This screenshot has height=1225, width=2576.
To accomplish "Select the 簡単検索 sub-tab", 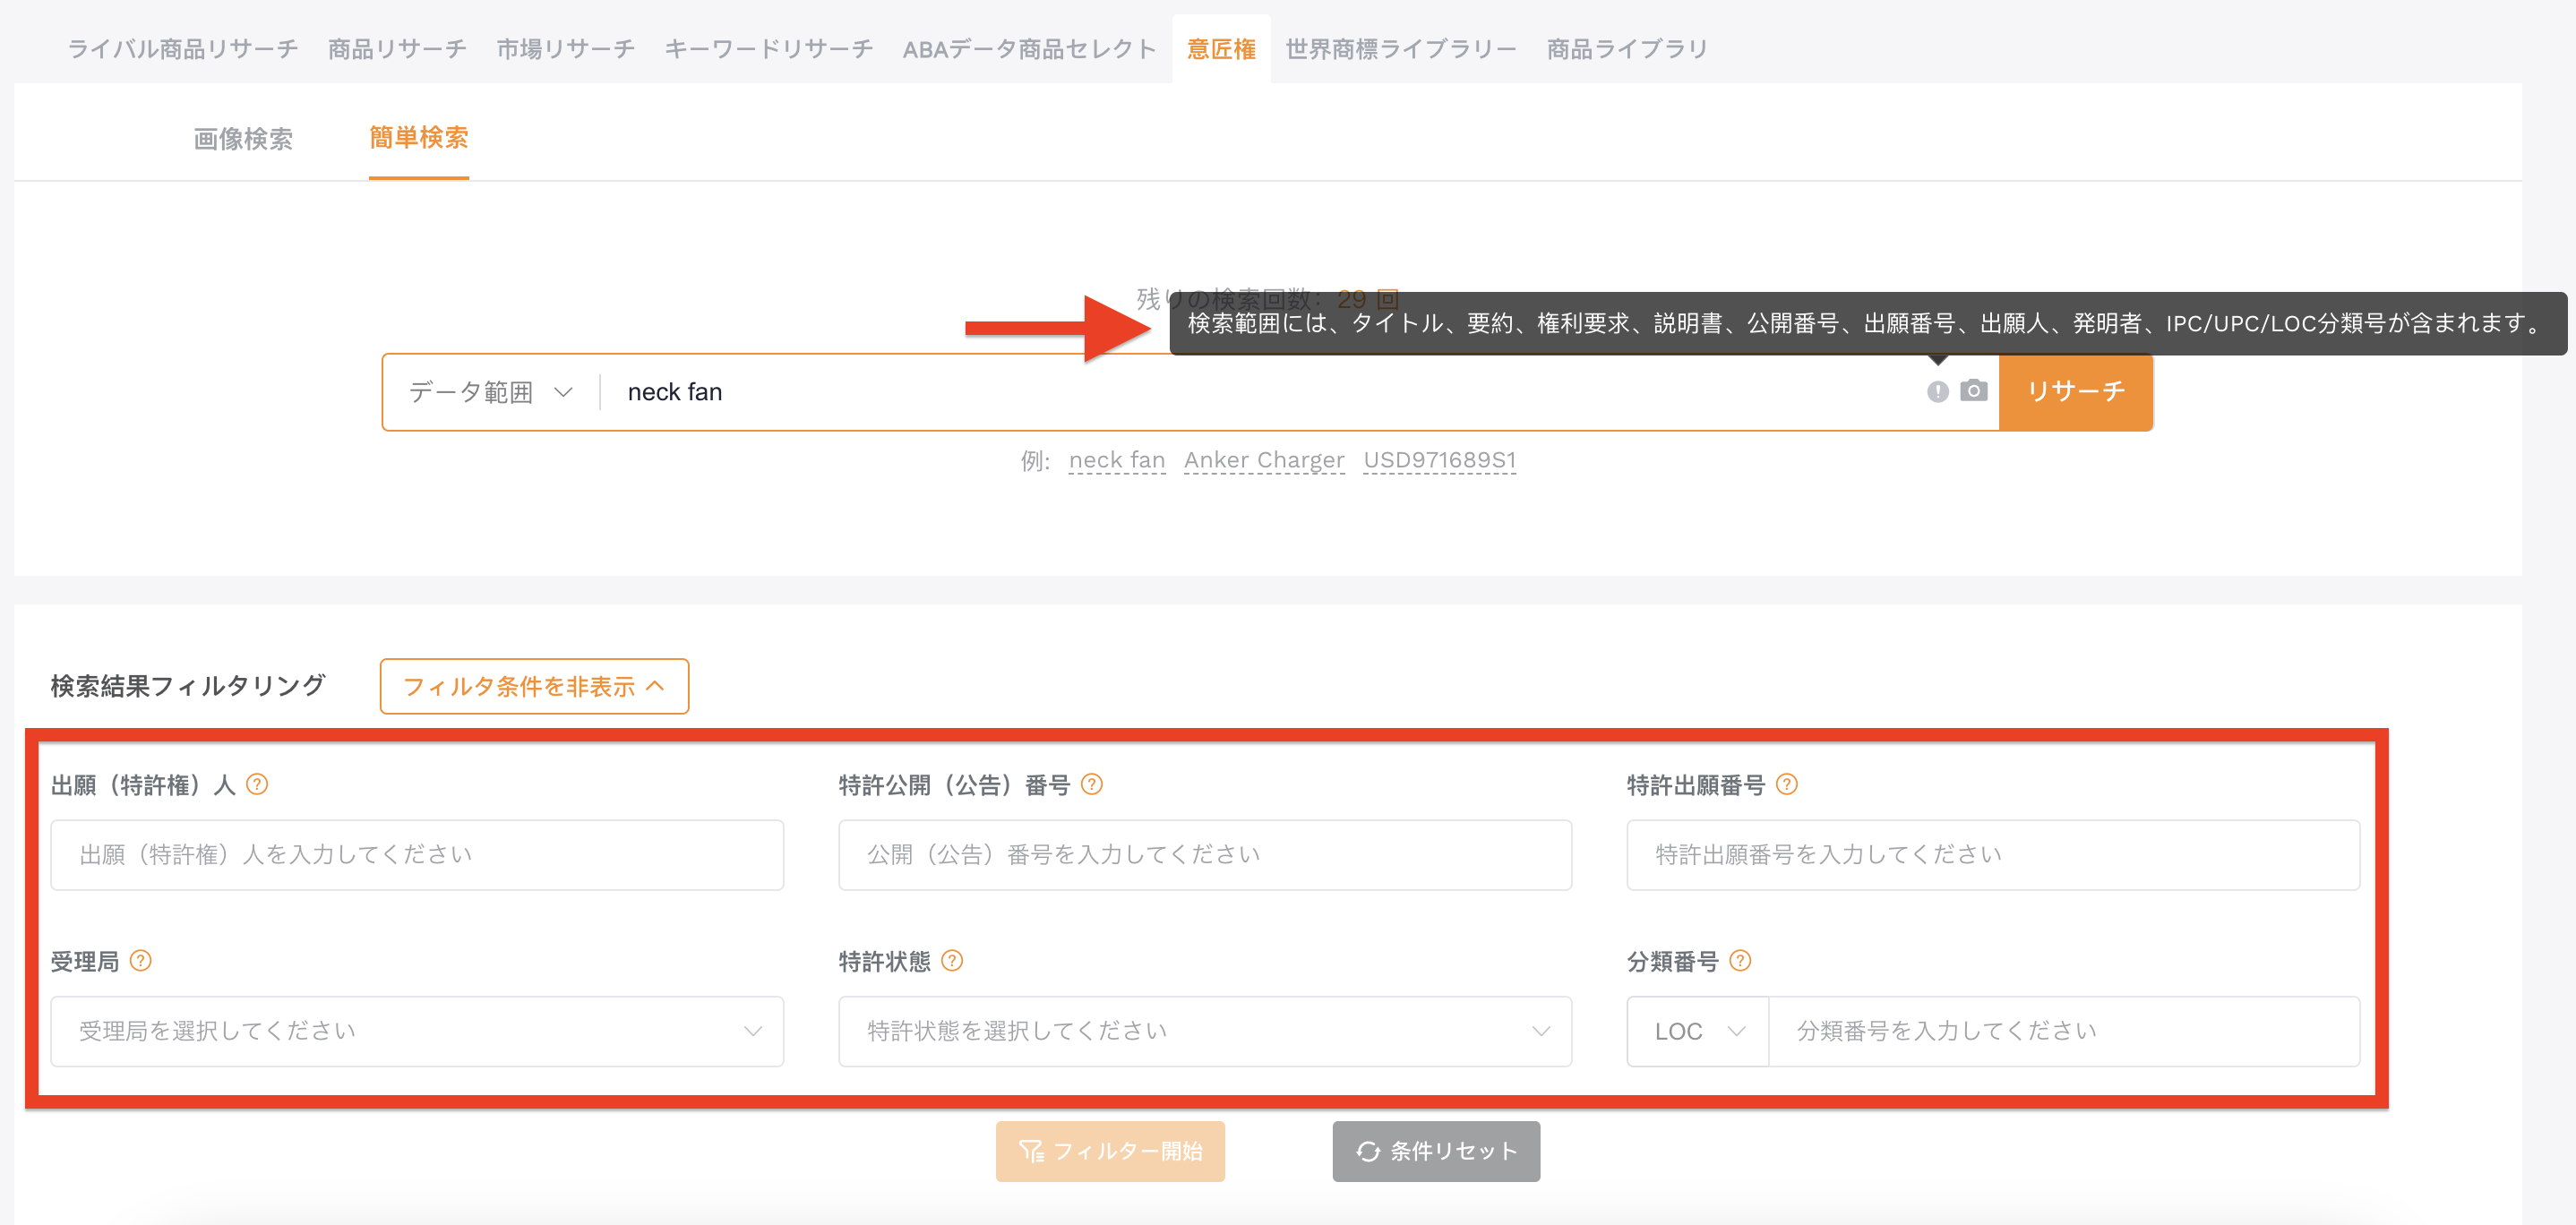I will 419,137.
